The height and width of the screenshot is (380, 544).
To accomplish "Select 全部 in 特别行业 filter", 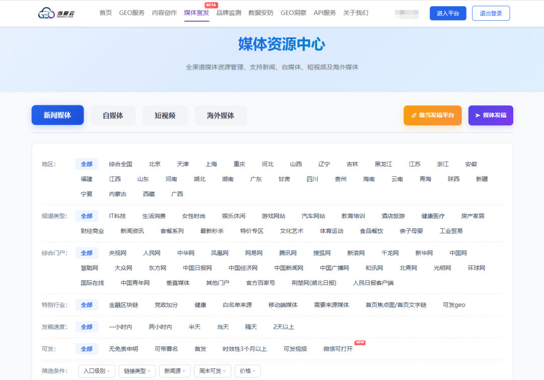I will tap(87, 305).
